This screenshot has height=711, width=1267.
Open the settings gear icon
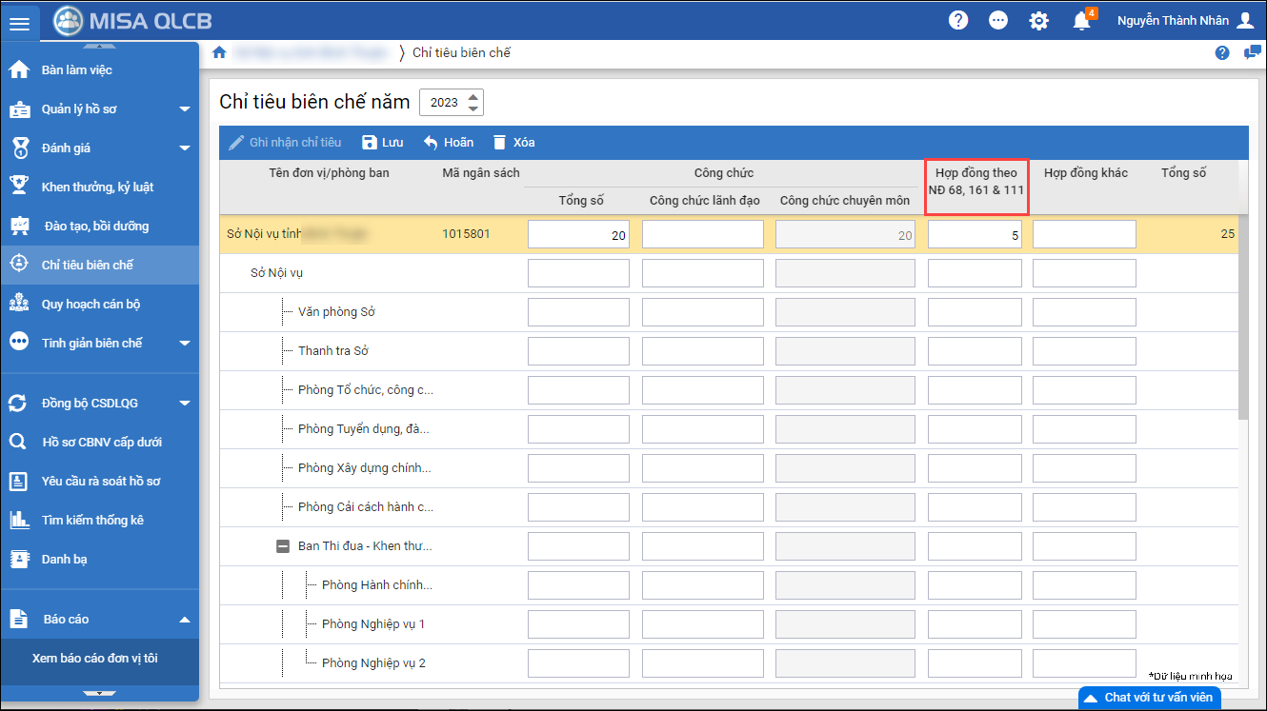tap(1039, 20)
